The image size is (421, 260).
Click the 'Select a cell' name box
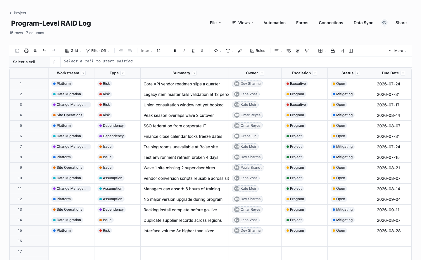point(30,62)
